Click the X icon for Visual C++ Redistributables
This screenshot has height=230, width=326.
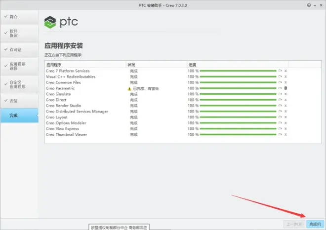285,77
